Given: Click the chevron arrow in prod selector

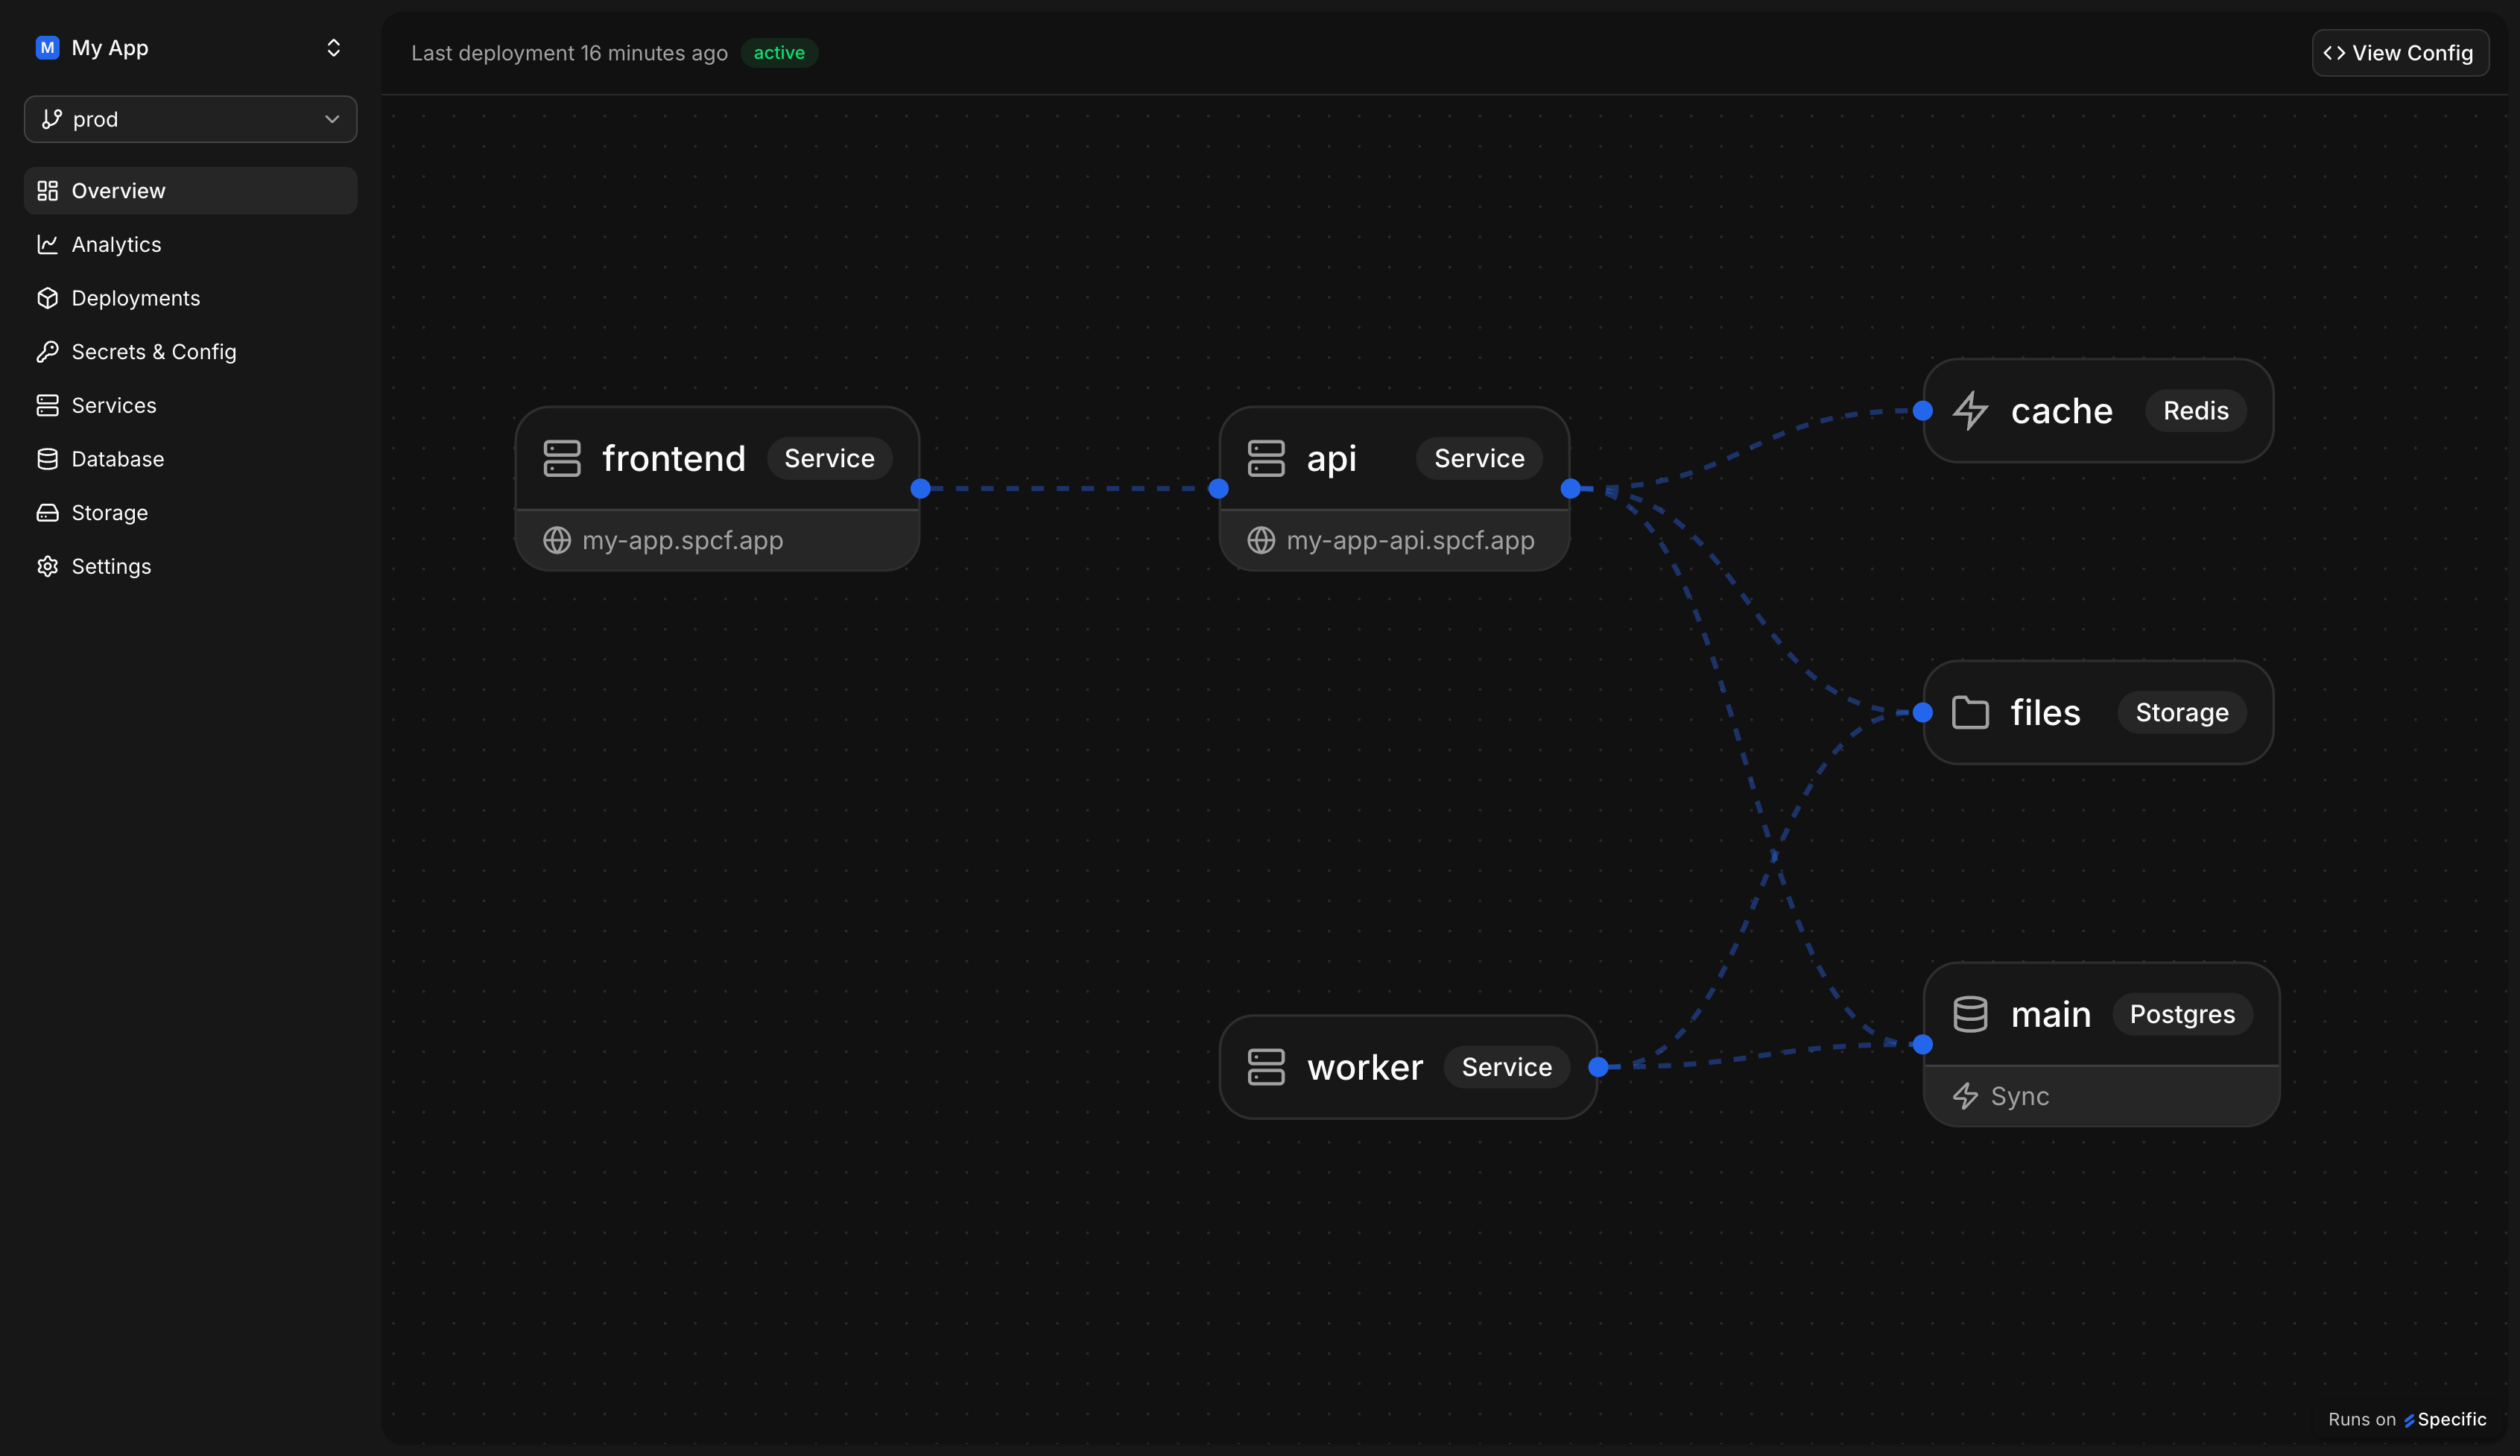Looking at the screenshot, I should click(332, 119).
